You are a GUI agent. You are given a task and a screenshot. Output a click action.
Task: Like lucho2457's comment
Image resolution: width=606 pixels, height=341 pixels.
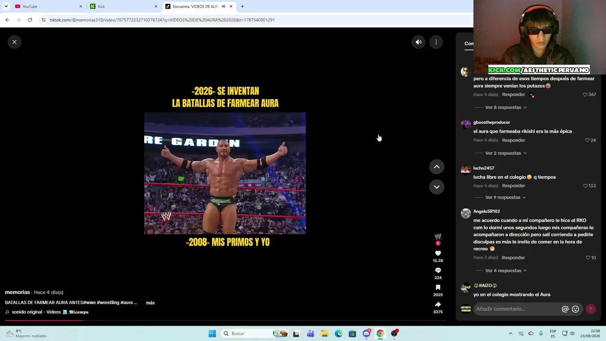(585, 186)
